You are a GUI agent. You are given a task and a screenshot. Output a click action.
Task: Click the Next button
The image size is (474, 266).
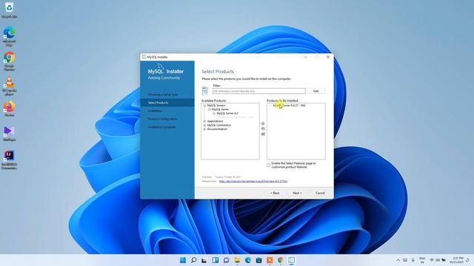pyautogui.click(x=297, y=193)
